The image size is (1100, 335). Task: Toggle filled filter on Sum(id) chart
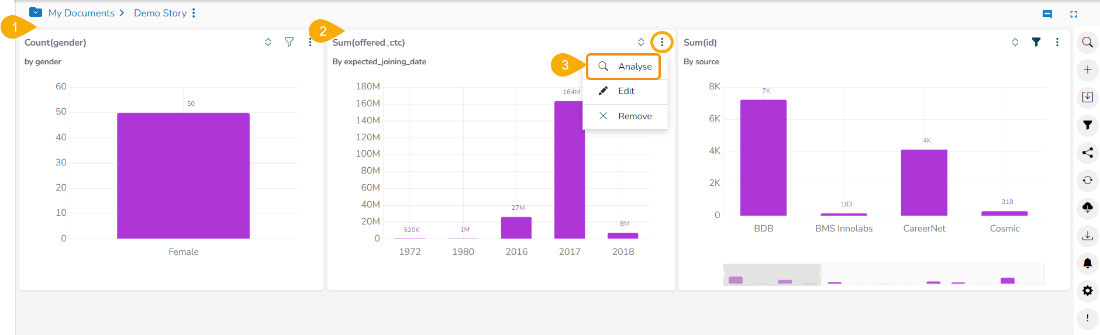click(1036, 42)
